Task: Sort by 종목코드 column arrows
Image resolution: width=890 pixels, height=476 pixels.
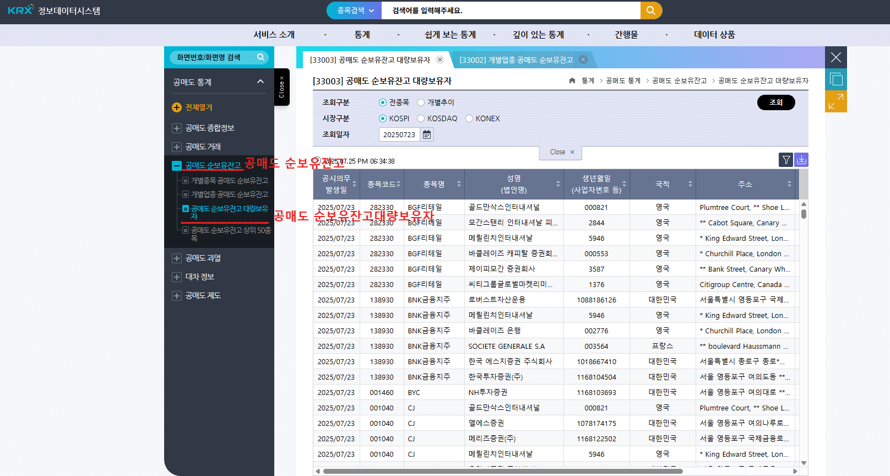Action: 398,184
